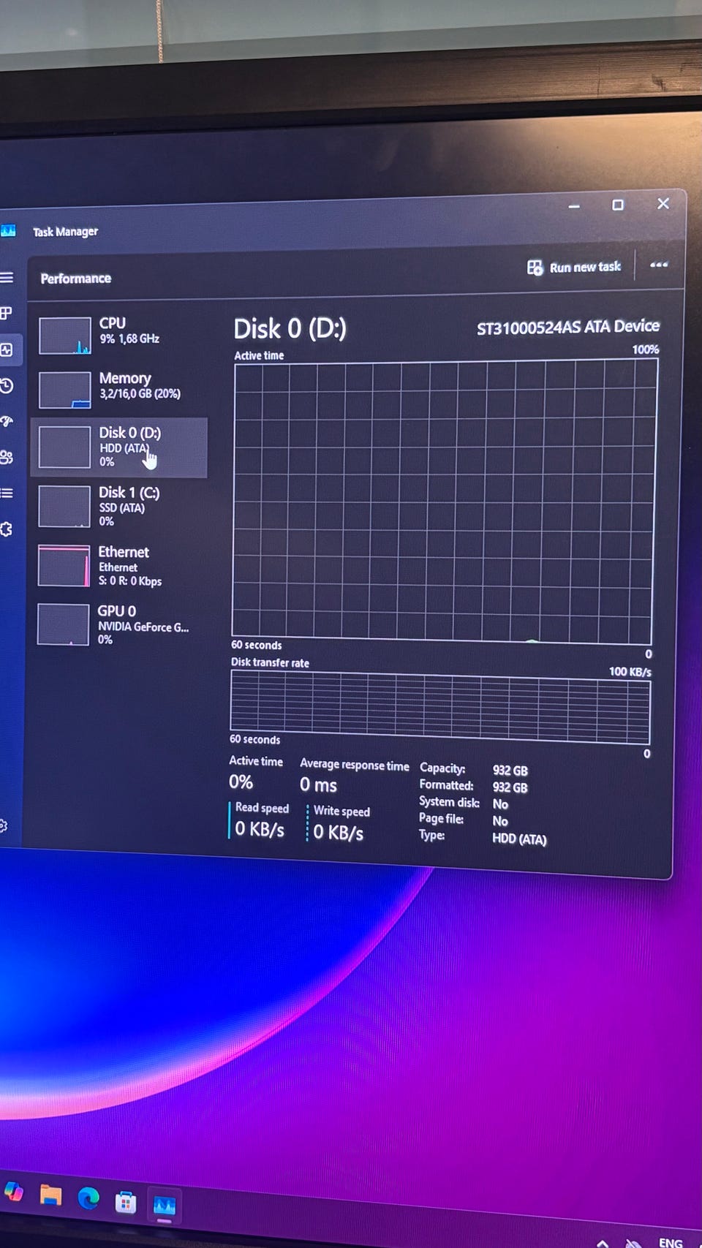Click the Ethernet mini graph thumbnail
Viewport: 702px width, 1248px height.
click(64, 566)
